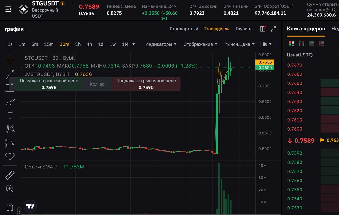Show only buy orders in order book
339x215 pixels.
(x=311, y=43)
